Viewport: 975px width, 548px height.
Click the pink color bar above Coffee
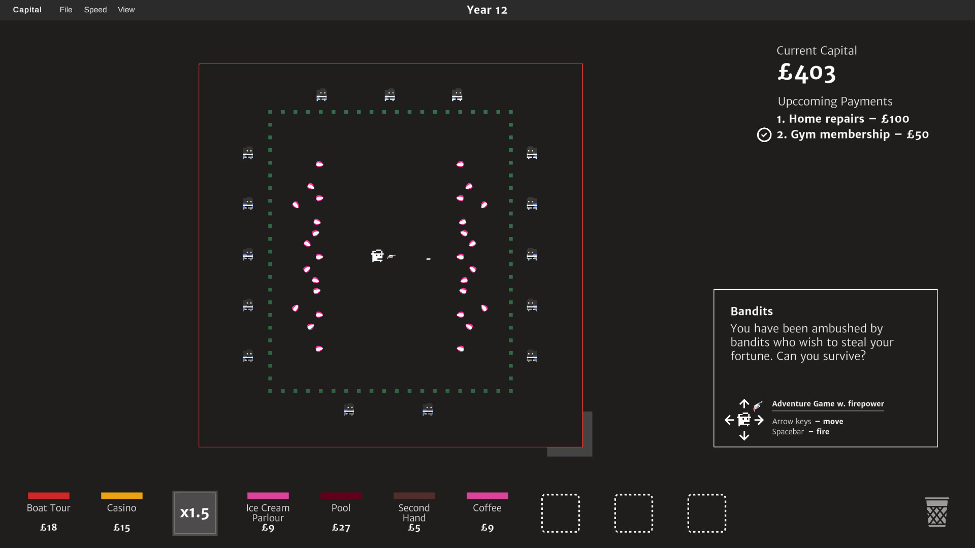(487, 496)
